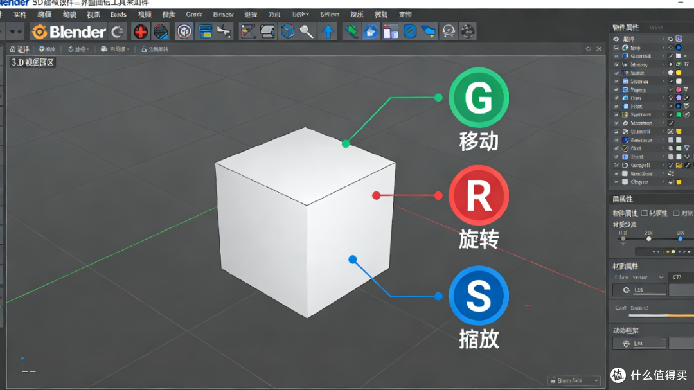The height and width of the screenshot is (390, 694).
Task: Click the orange Blender logo button
Action: coord(69,32)
